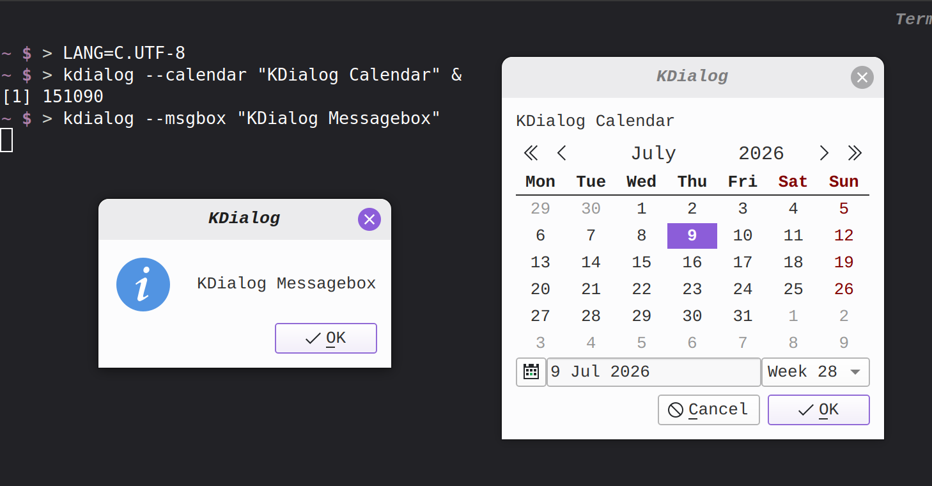Go to previous month arrow
932x486 pixels.
point(562,153)
